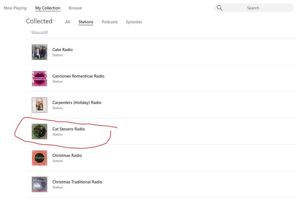The image size is (296, 201).
Task: Open the My Collection section
Action: click(47, 8)
